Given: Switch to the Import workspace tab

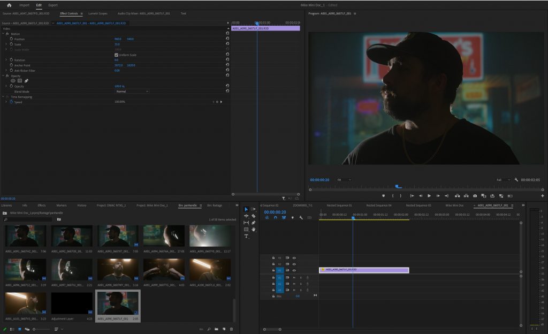Looking at the screenshot, I should click(24, 5).
